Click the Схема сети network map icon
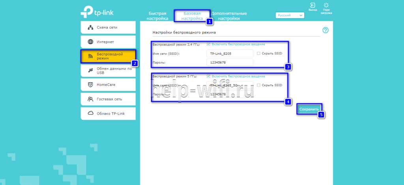The image size is (404, 185). [x=90, y=28]
